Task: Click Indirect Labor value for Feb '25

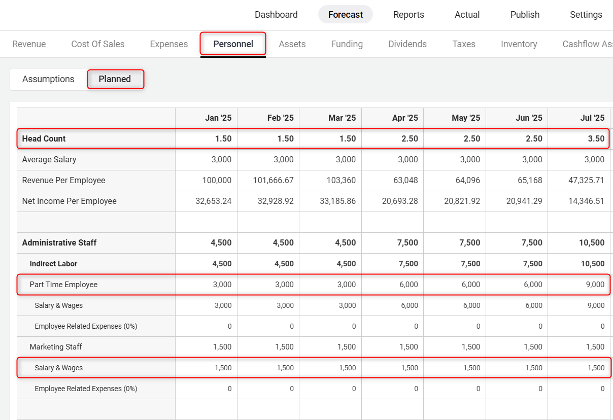Action: pos(284,264)
